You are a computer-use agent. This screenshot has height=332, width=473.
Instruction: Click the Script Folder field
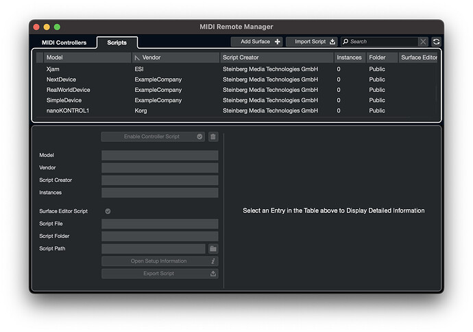click(160, 237)
